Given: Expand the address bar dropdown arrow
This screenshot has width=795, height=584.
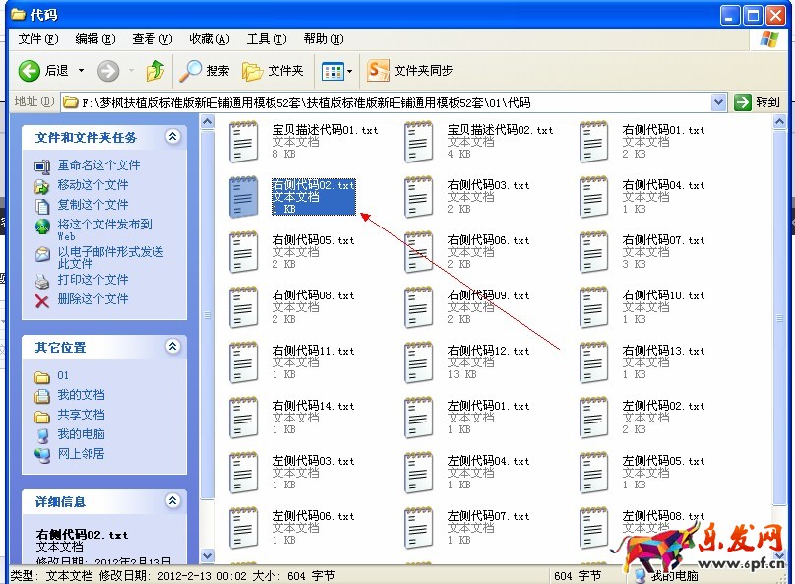Looking at the screenshot, I should point(719,102).
